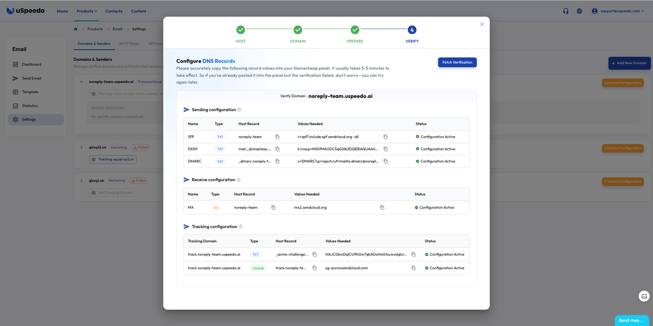This screenshot has height=326, width=653.
Task: Expand the support@uspeedo.com account menu
Action: (618, 11)
